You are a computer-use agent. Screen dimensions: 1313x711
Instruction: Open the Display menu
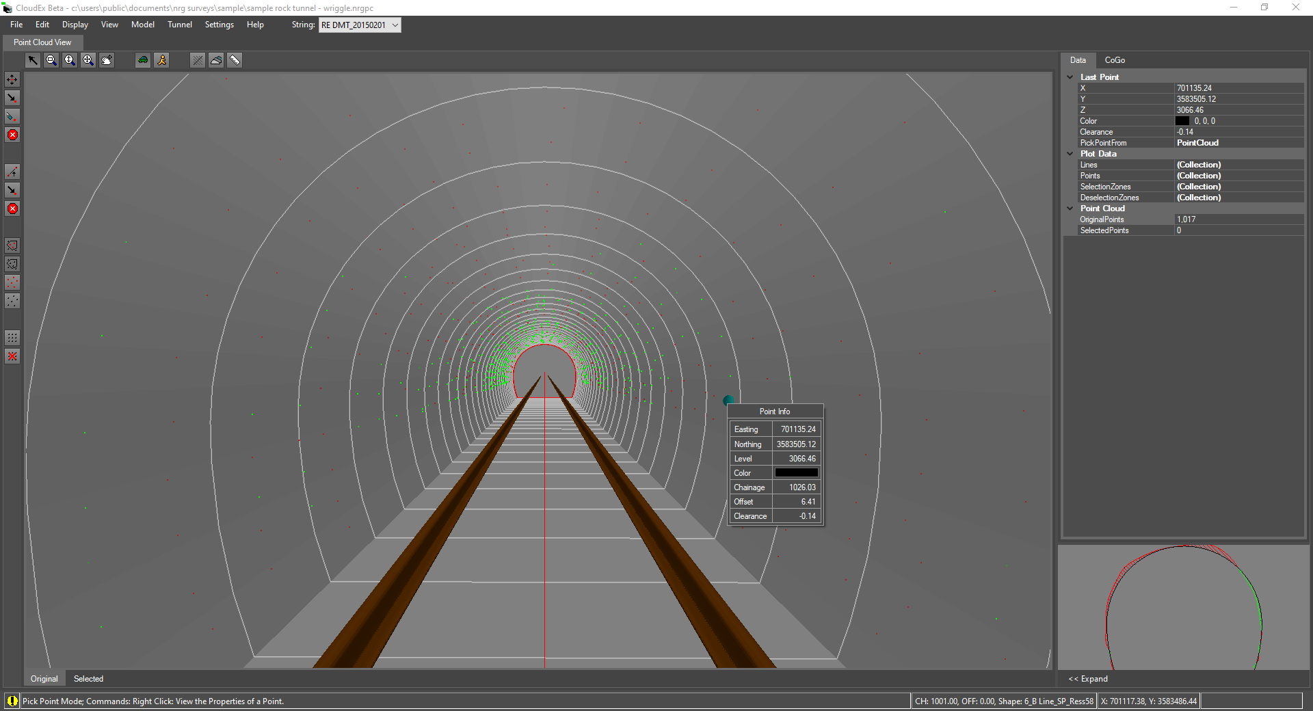pos(75,25)
